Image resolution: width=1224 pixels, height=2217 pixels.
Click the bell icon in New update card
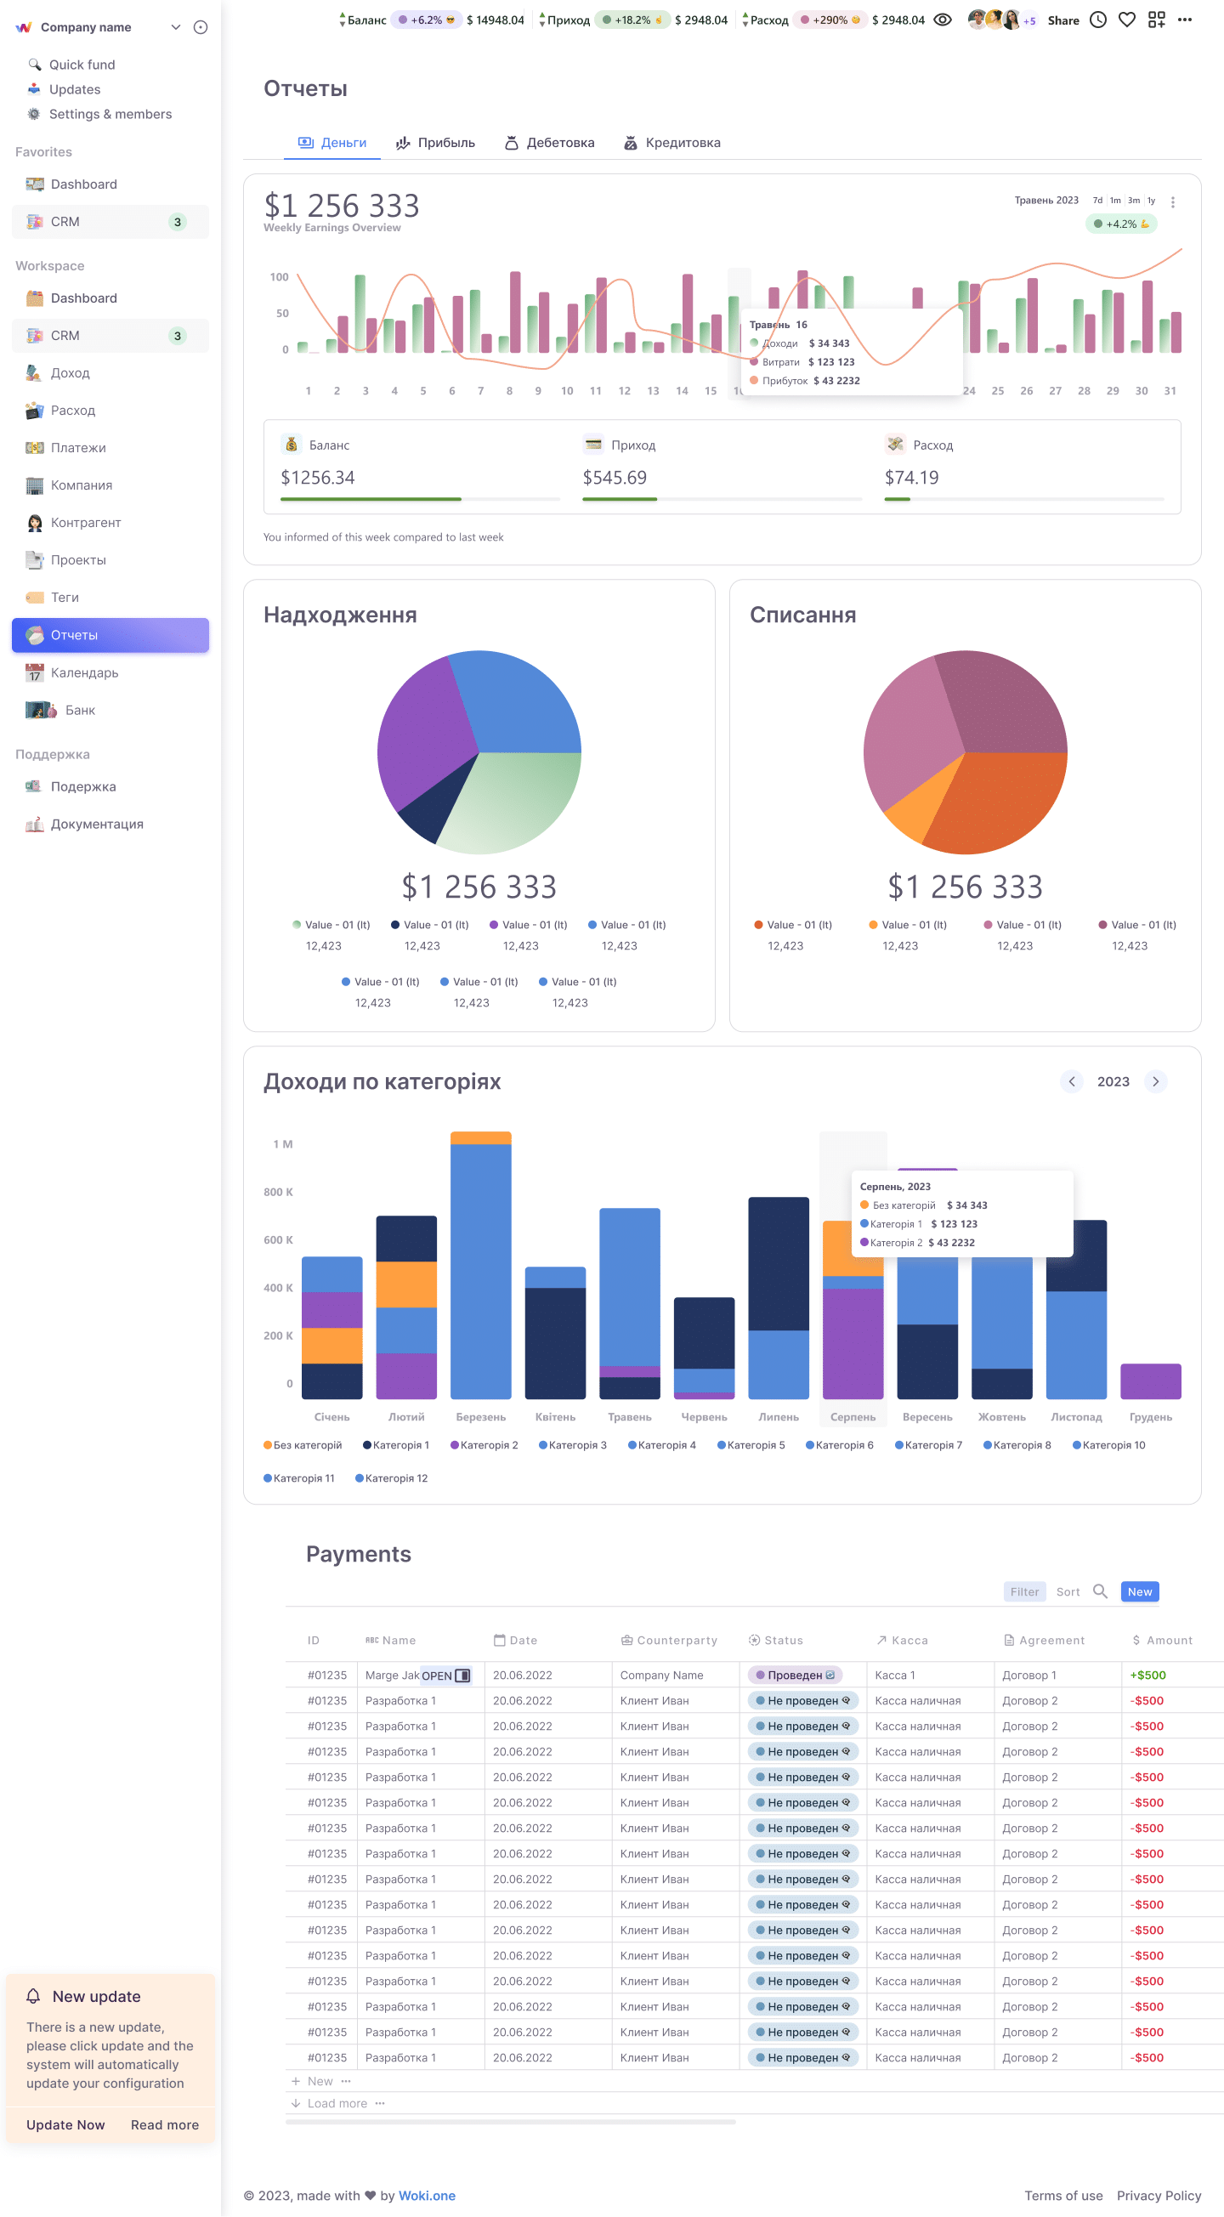click(33, 1996)
